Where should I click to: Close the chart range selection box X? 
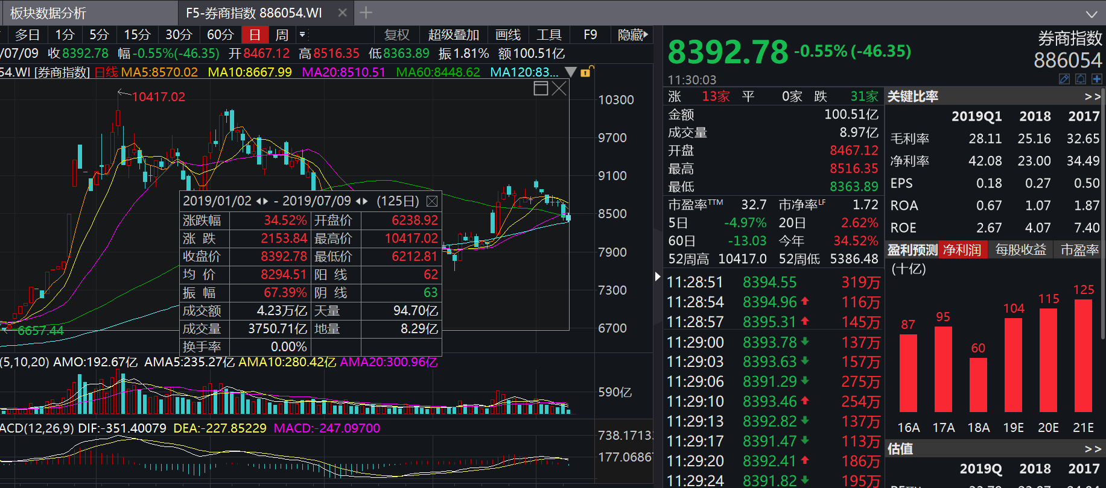(559, 89)
